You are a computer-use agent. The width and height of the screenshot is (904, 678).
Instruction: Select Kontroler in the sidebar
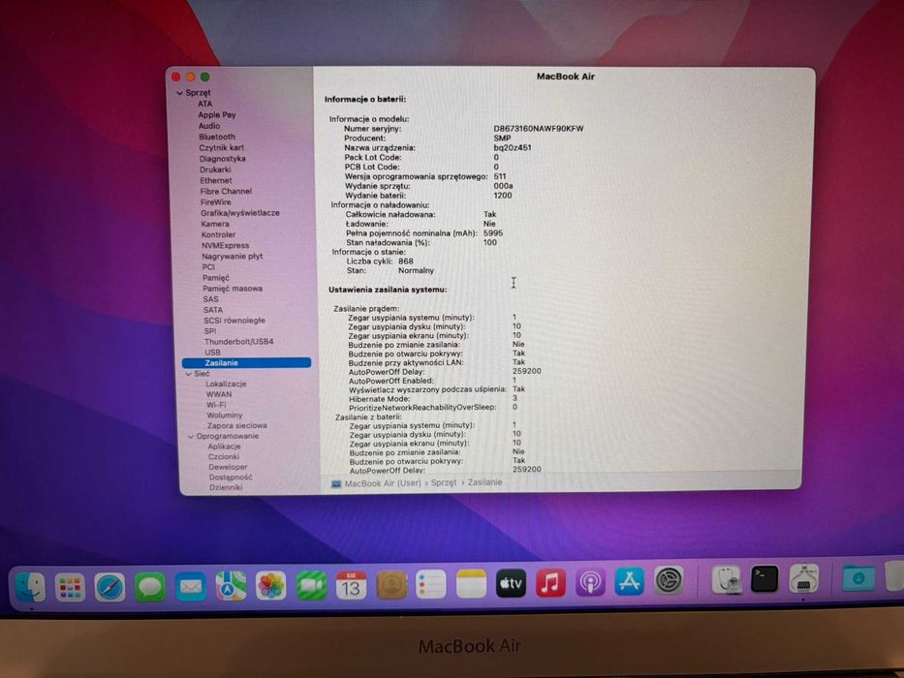point(218,234)
